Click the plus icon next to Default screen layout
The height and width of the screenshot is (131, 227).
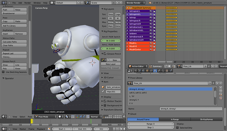click(x=79, y=3)
